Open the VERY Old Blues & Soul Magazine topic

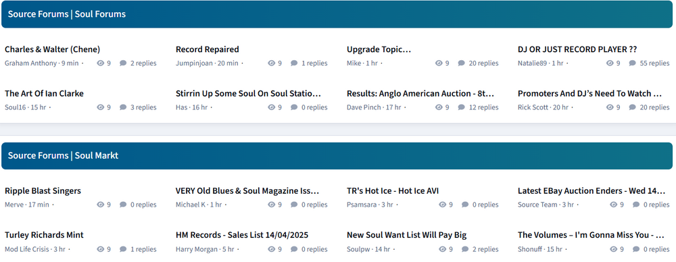[247, 191]
